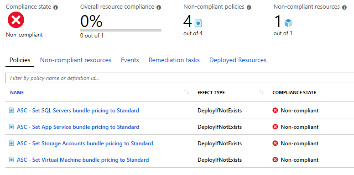Screen dimensions: 354x175
Task: Click the 0% compliance value
Action: pos(91,21)
